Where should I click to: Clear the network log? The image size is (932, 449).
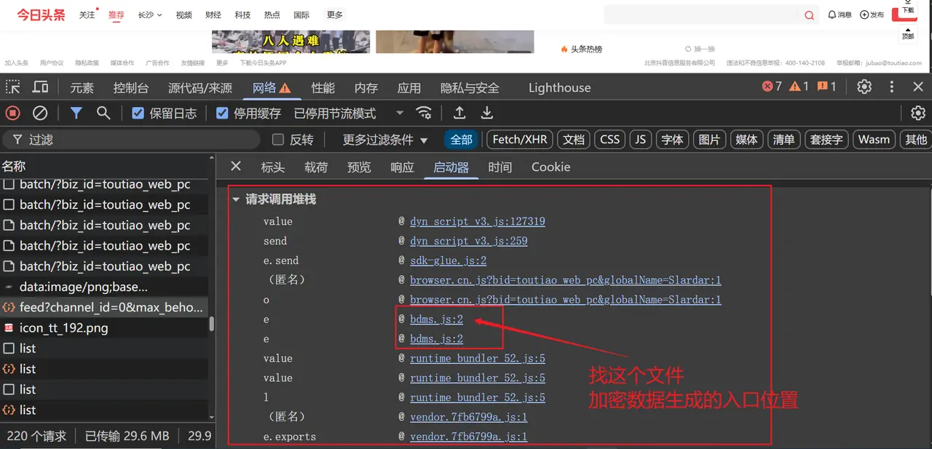pos(41,113)
